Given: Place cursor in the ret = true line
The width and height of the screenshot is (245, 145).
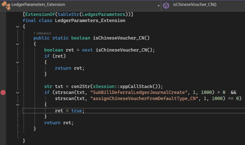Looking at the screenshot, I should tap(70, 111).
